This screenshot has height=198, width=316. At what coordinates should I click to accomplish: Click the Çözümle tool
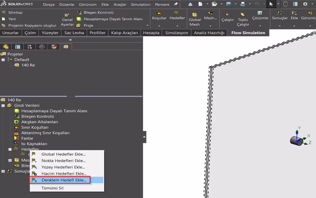click(x=260, y=16)
